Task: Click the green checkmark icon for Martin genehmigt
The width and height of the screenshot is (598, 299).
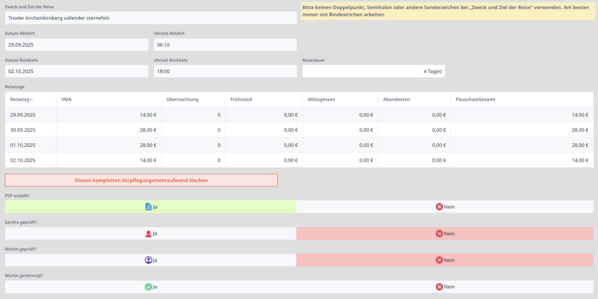Action: 148,287
